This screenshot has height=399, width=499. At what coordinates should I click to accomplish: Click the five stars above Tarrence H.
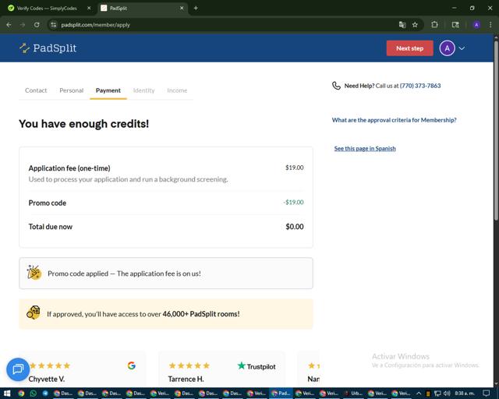pos(189,365)
